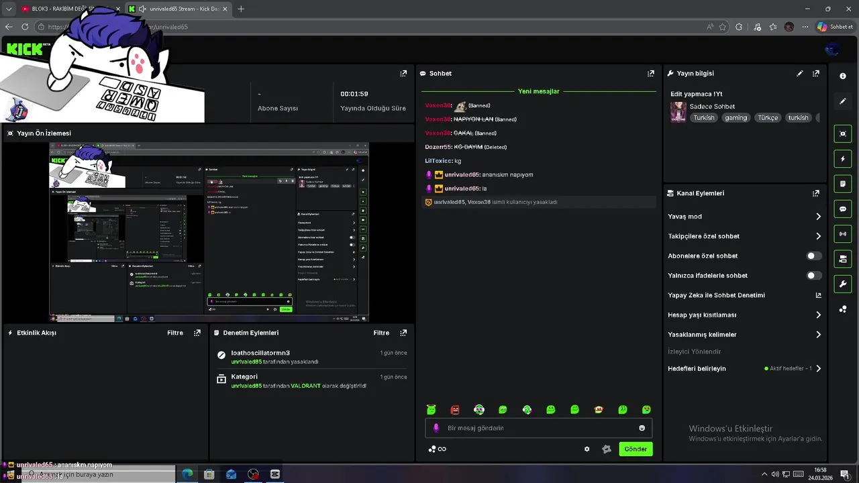
Task: Click the Sohbet et browser button
Action: tap(835, 27)
